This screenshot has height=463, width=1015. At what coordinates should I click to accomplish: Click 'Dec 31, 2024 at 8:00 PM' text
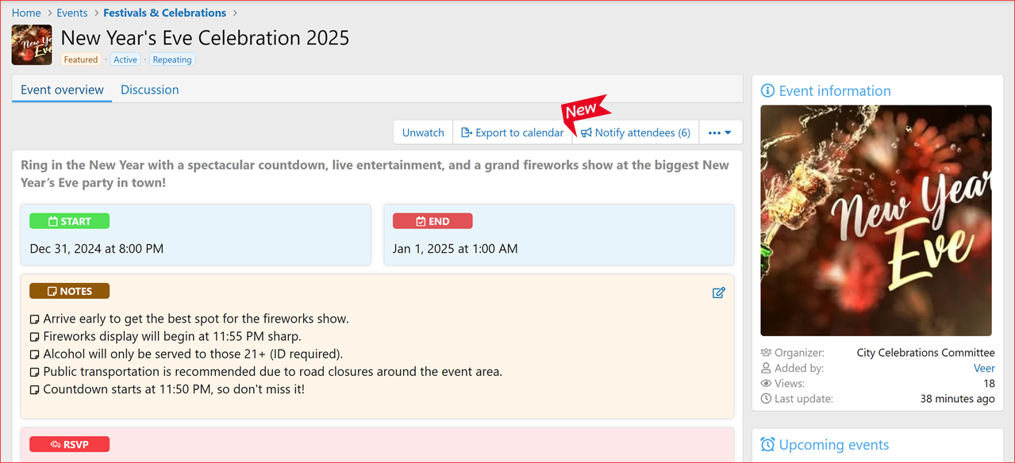[97, 248]
